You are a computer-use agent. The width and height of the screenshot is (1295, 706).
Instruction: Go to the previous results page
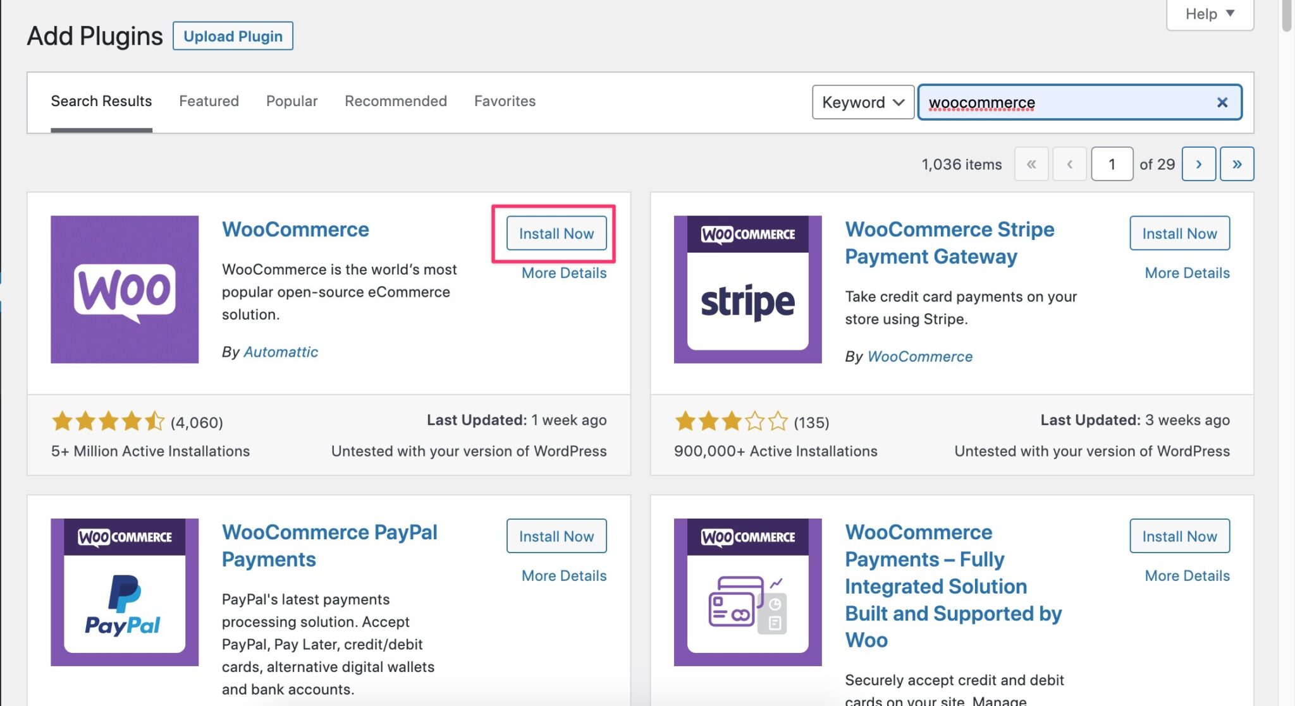(1069, 164)
